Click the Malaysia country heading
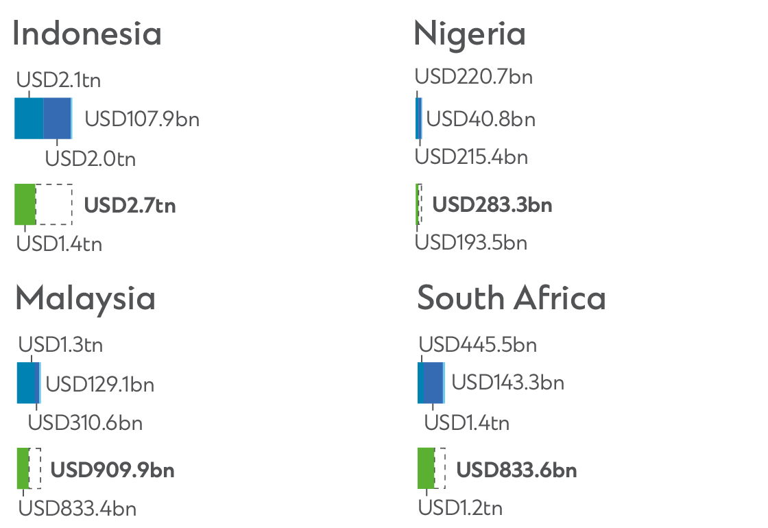 pos(86,299)
